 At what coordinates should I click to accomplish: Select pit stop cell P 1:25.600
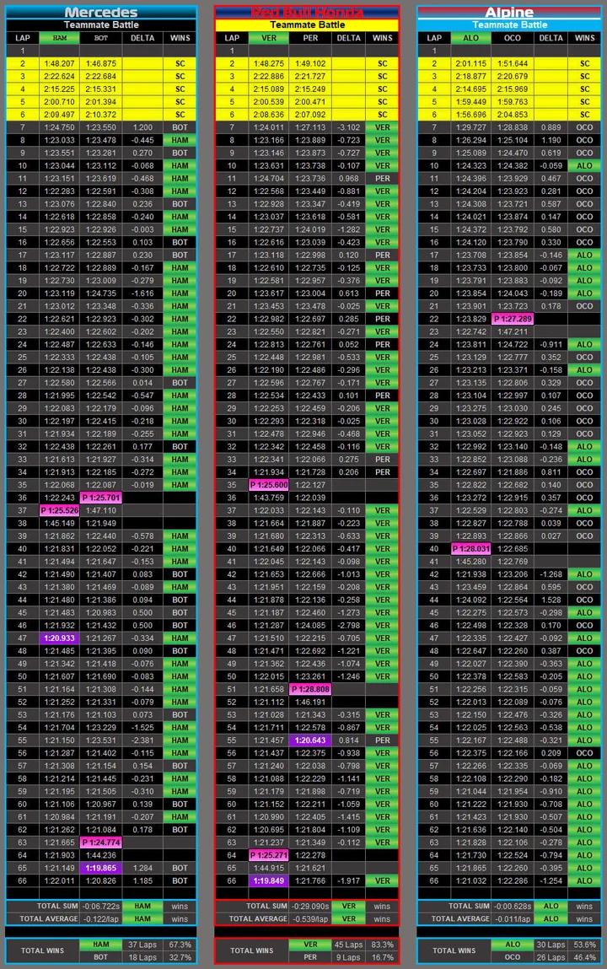(x=269, y=484)
